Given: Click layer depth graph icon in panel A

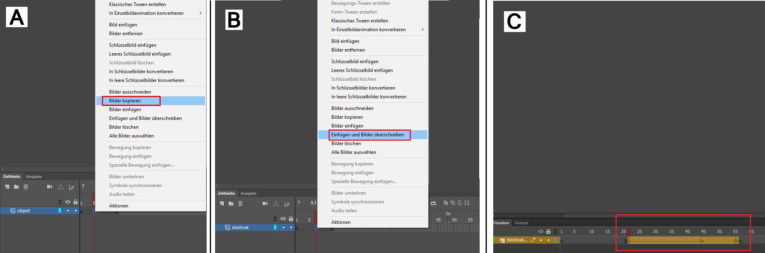Looking at the screenshot, I should [x=72, y=187].
